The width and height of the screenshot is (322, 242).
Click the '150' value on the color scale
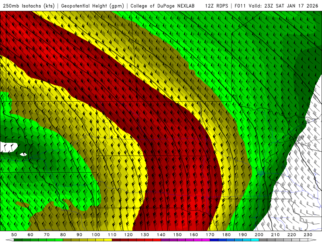tap(178, 235)
